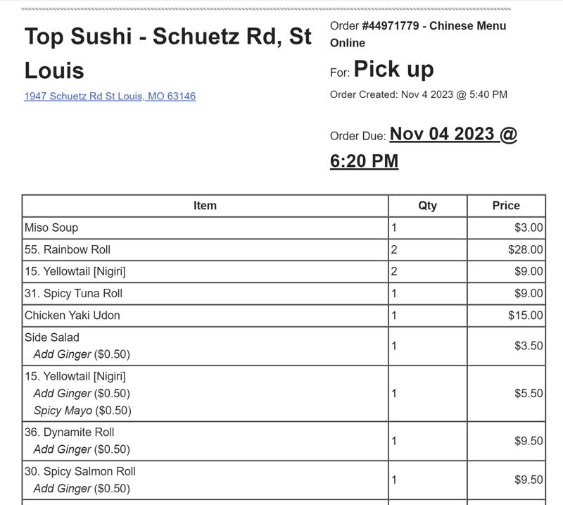563x505 pixels.
Task: Click the 31. Spicy Tuna Roll item
Action: 73,293
